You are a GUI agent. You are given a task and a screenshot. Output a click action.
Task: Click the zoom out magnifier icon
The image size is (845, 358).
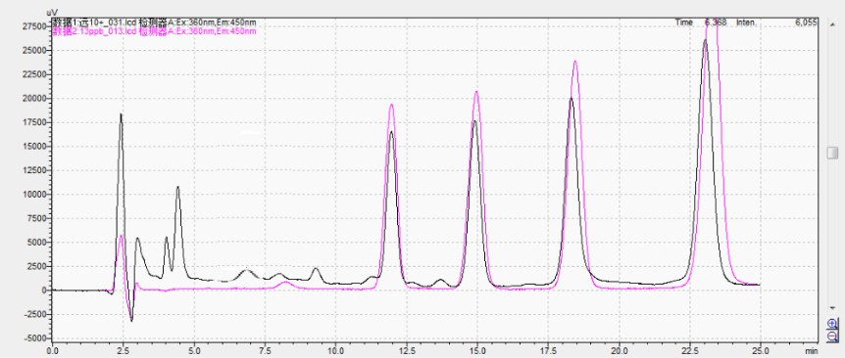(x=833, y=336)
